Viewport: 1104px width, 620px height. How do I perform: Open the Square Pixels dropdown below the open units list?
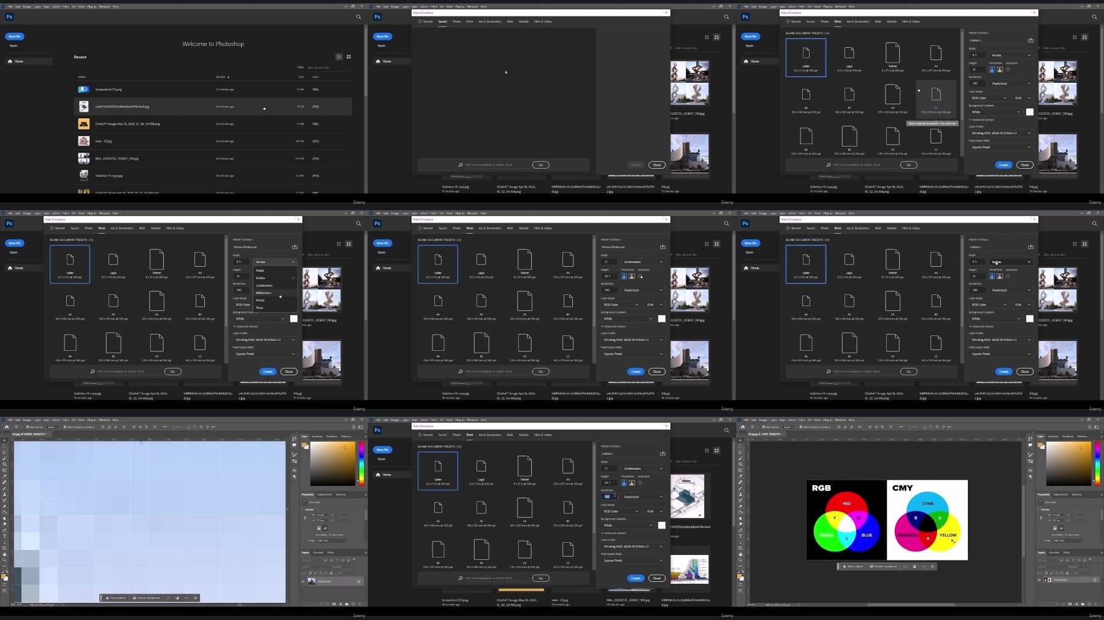(x=265, y=354)
